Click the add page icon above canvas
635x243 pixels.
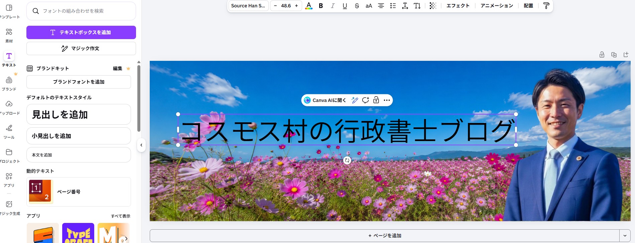pos(626,55)
